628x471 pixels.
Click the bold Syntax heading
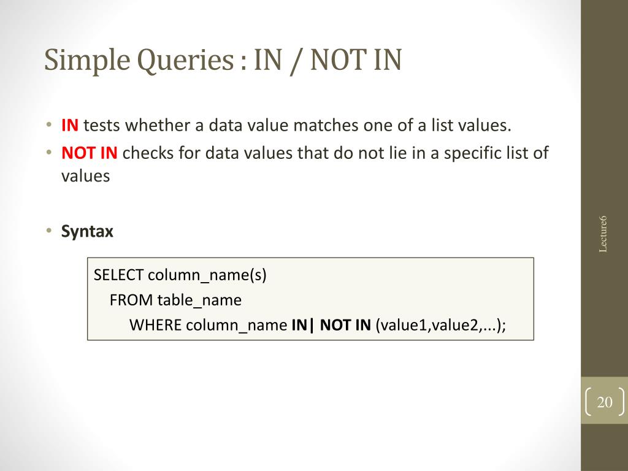[x=87, y=231]
